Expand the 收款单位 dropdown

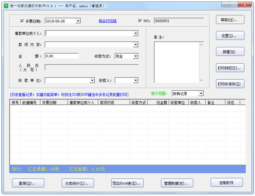92,80
